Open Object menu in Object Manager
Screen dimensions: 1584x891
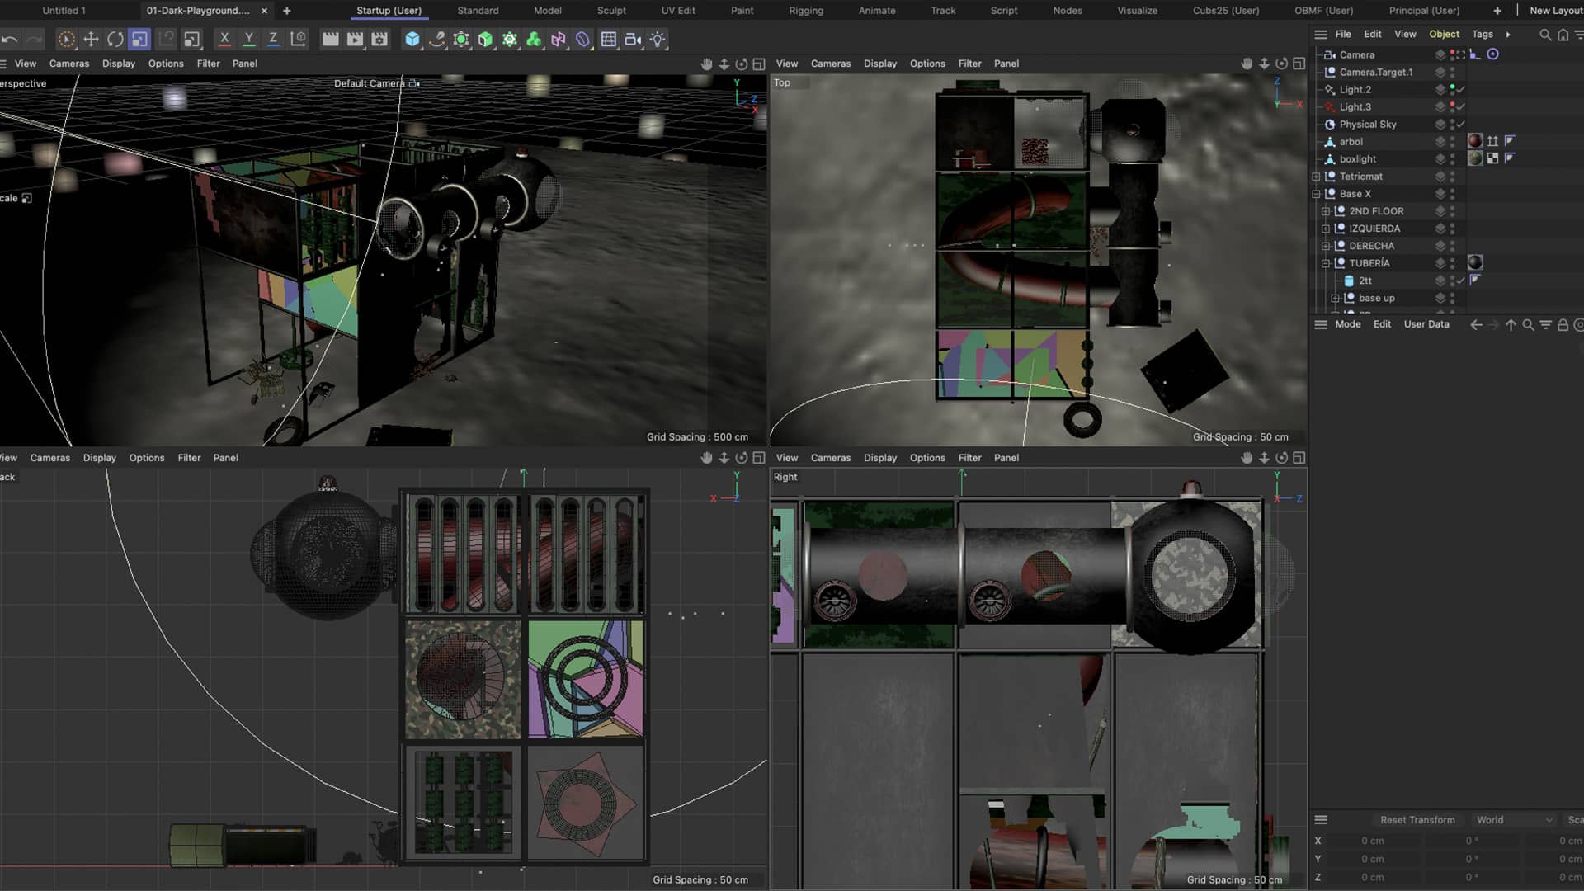pyautogui.click(x=1444, y=34)
